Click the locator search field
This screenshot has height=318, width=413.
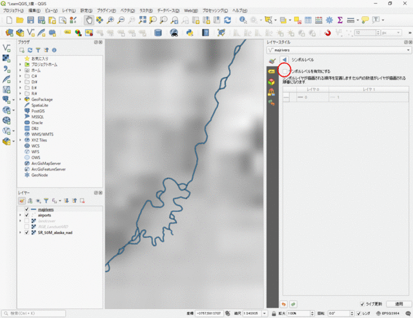(x=34, y=313)
